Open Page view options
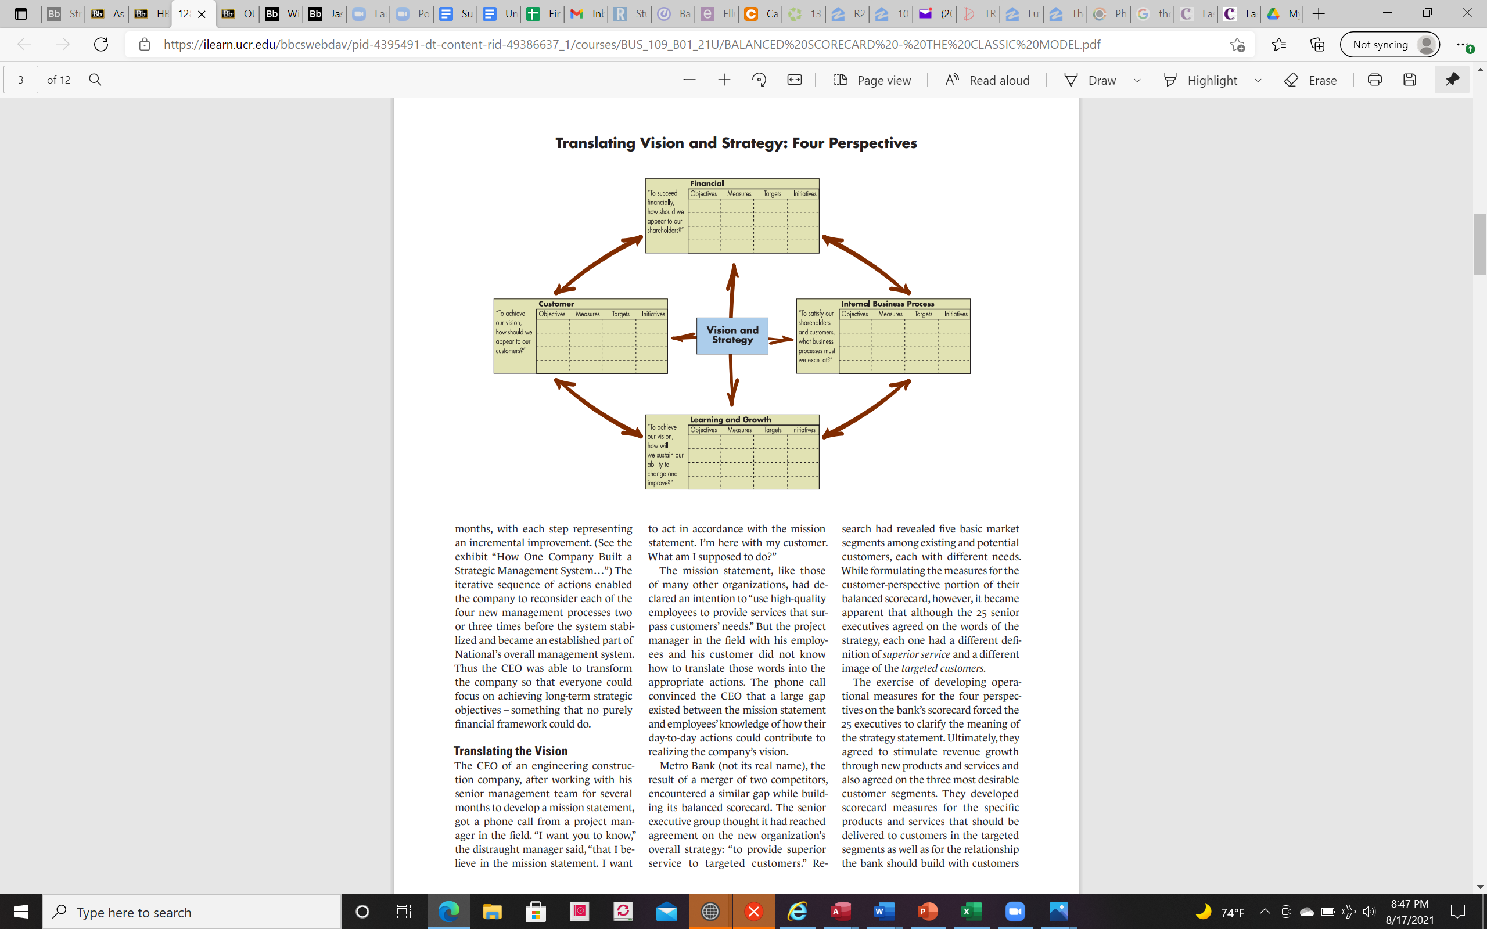The height and width of the screenshot is (929, 1487). pos(871,80)
